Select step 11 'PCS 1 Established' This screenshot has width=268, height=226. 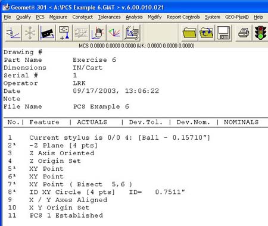(x=66, y=215)
